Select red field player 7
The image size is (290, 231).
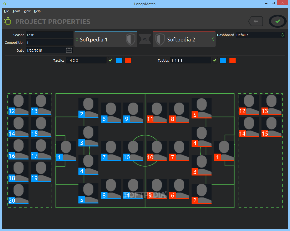(x=179, y=151)
